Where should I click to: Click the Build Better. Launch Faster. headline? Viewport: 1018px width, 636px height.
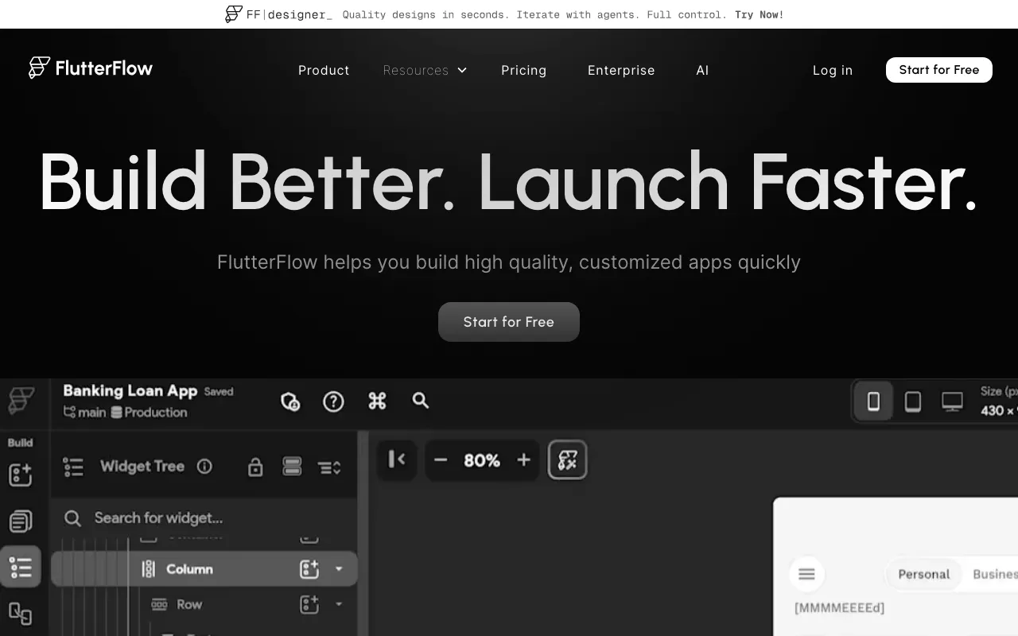pyautogui.click(x=509, y=181)
